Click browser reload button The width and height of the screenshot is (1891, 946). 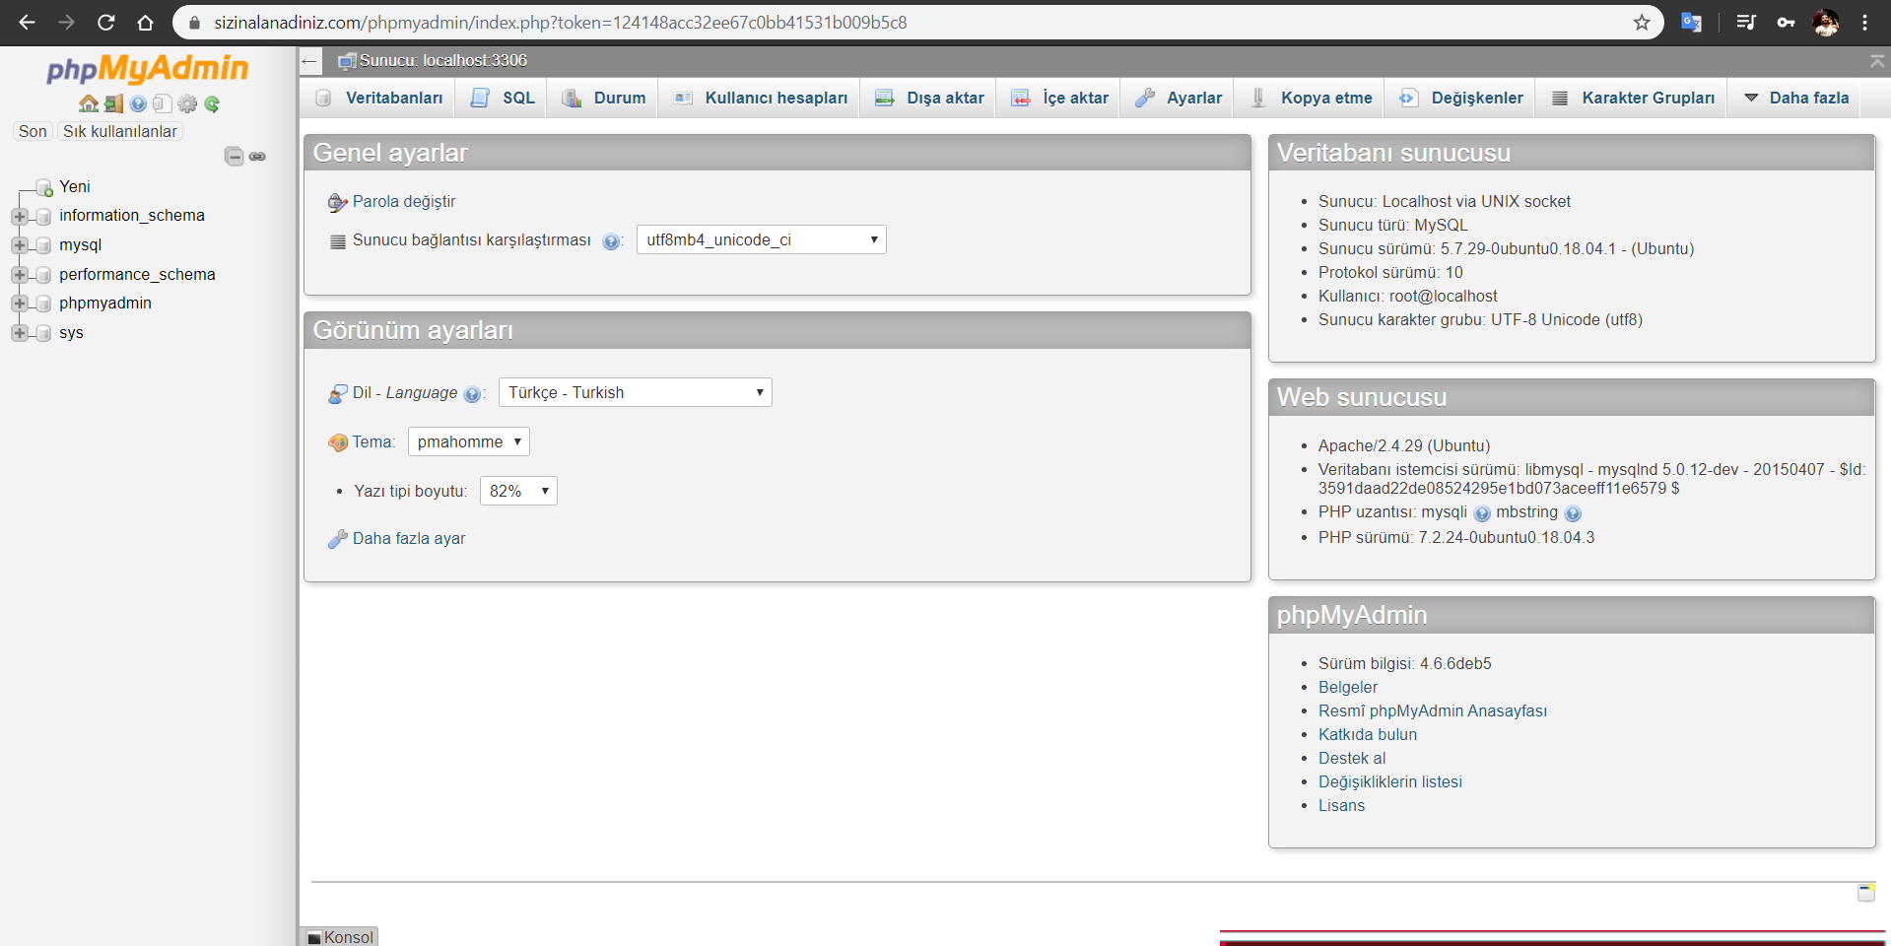point(106,22)
